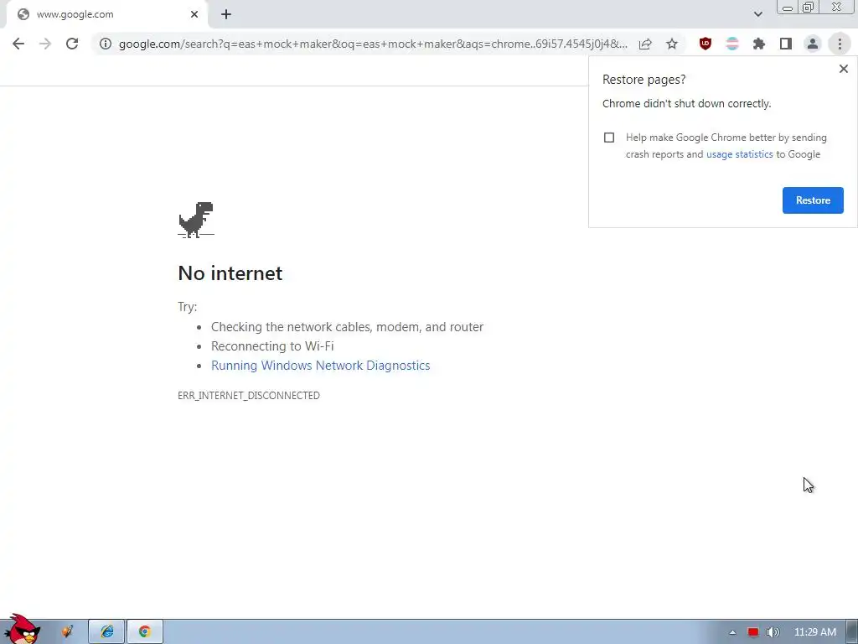
Task: Click the striped flag extension icon
Action: pyautogui.click(x=732, y=44)
